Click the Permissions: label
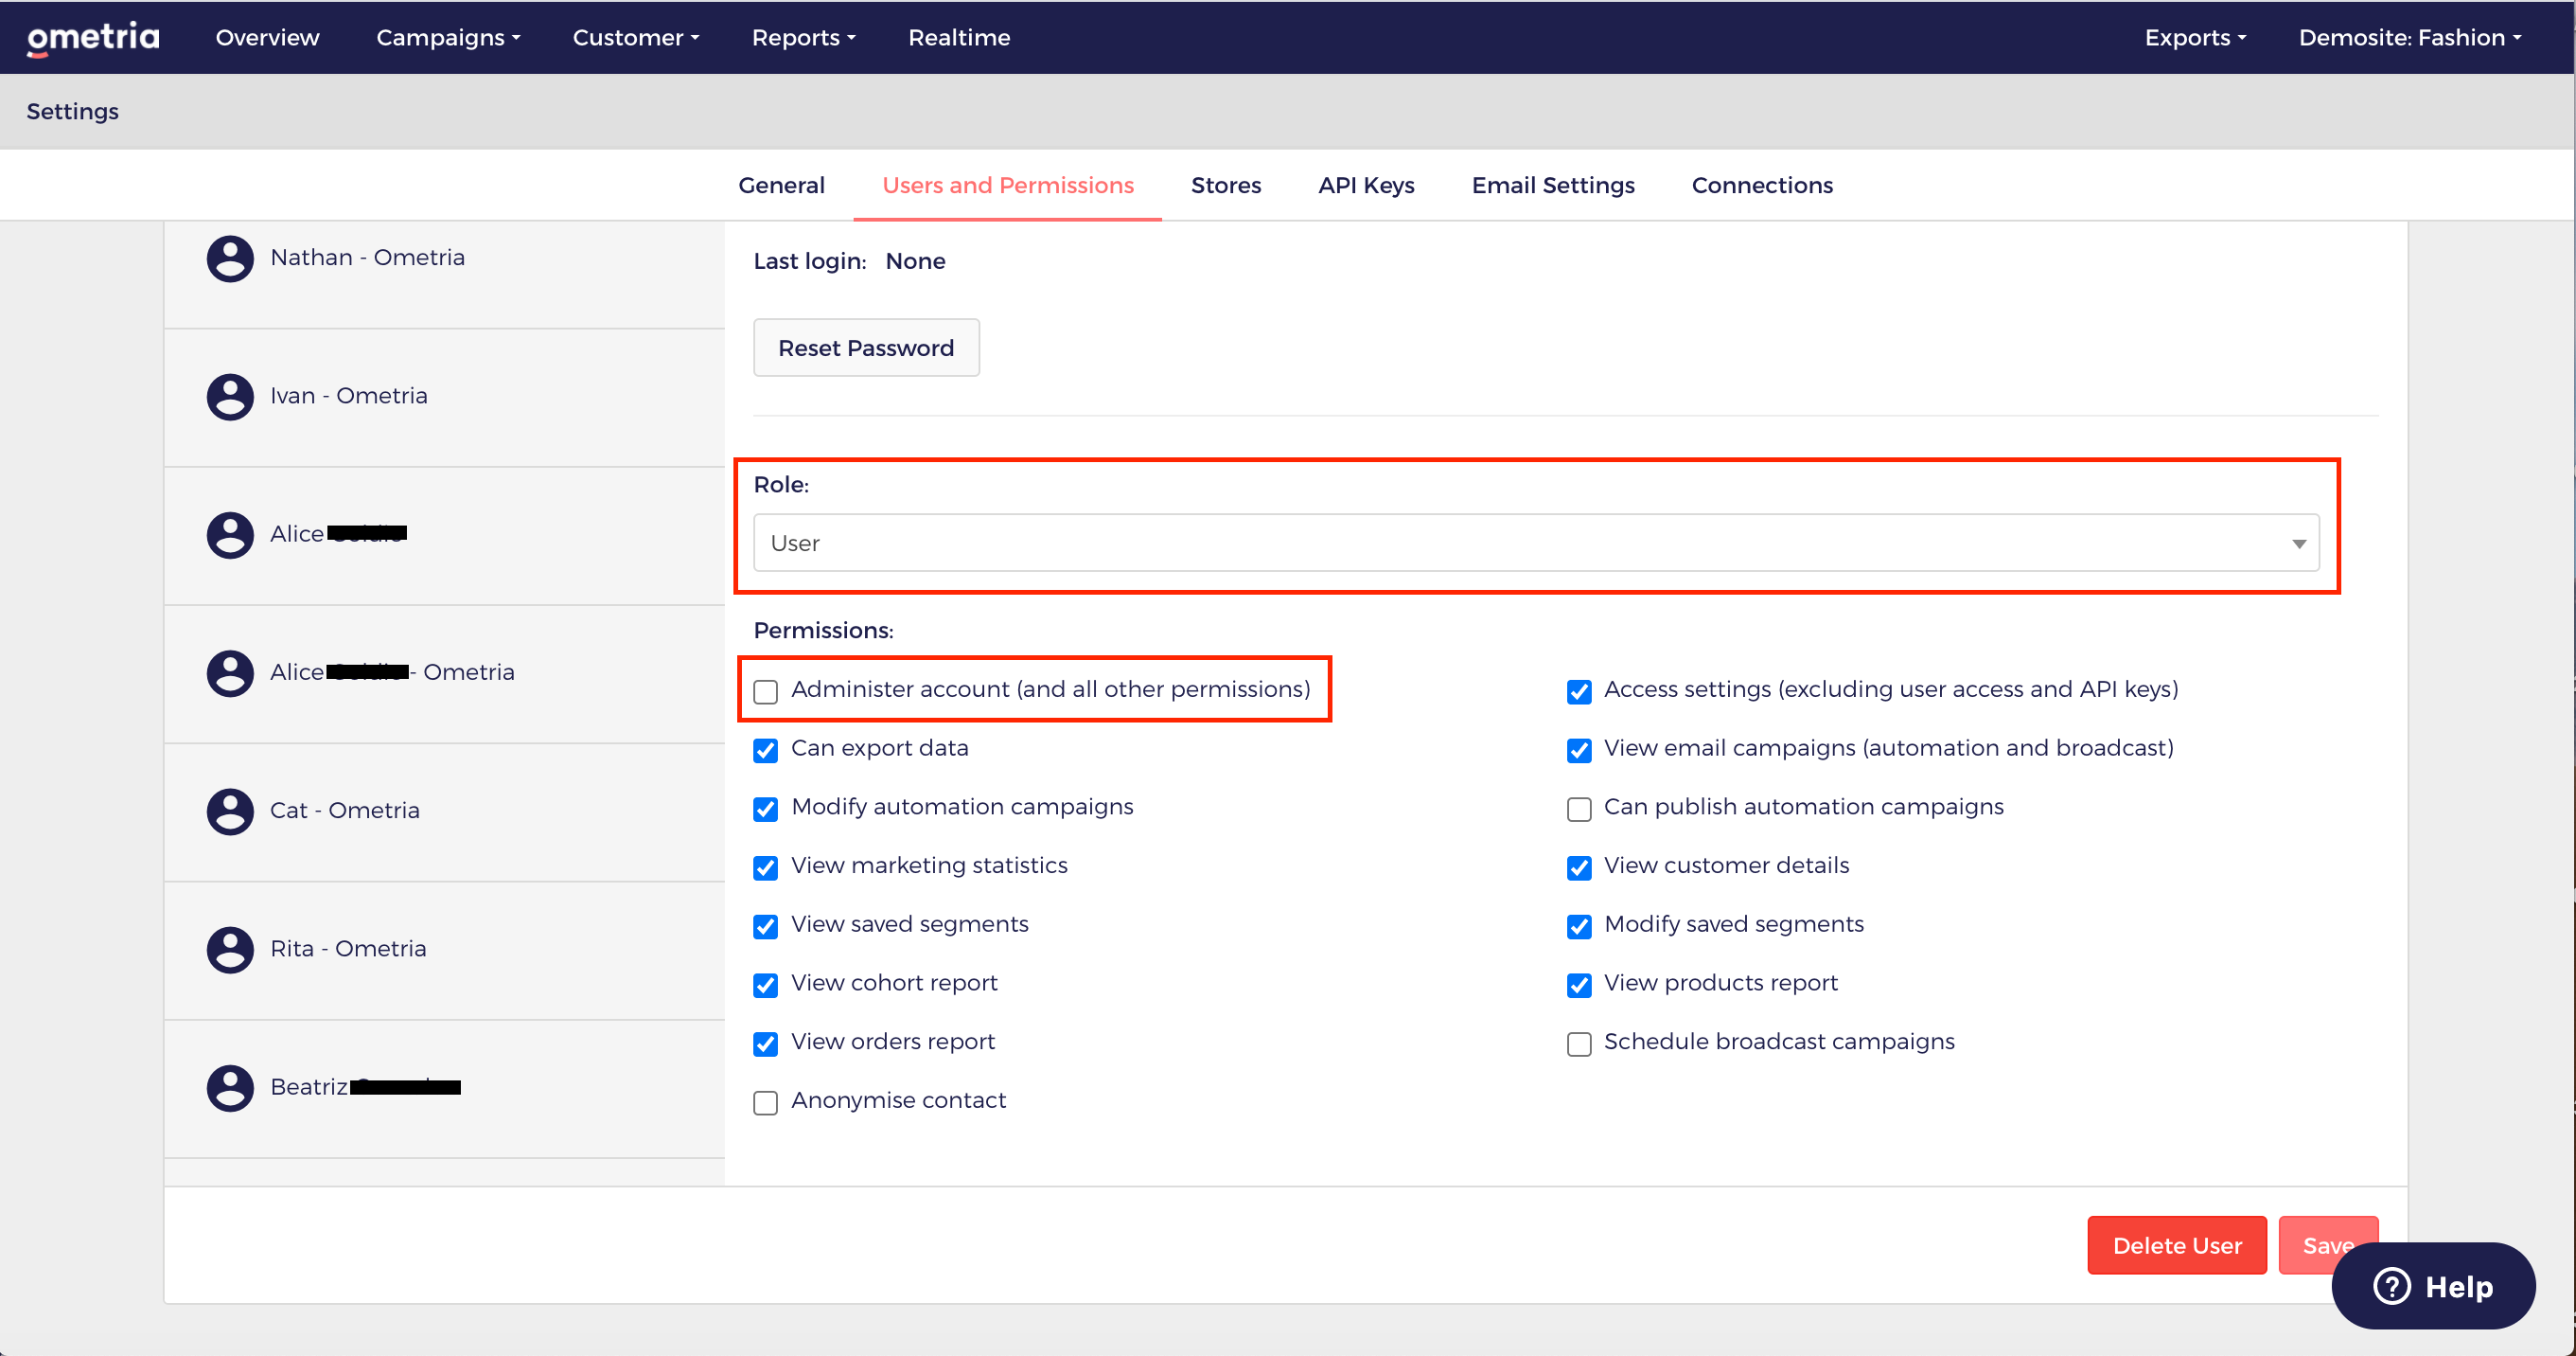 click(823, 631)
